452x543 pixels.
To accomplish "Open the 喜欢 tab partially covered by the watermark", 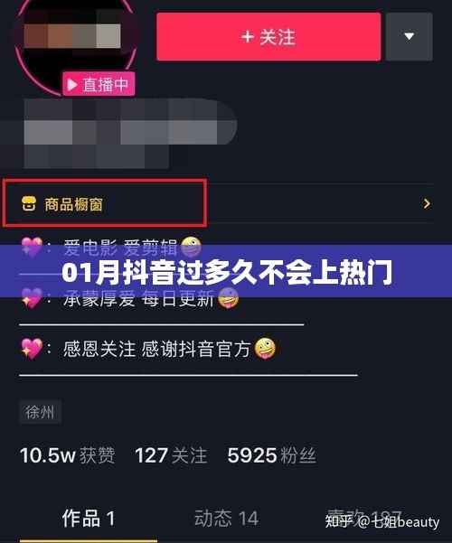I will (364, 518).
